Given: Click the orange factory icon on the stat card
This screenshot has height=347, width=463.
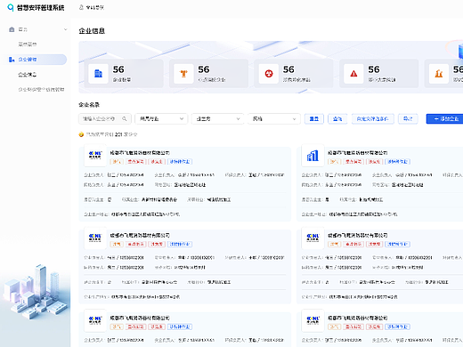Looking at the screenshot, I should point(439,74).
